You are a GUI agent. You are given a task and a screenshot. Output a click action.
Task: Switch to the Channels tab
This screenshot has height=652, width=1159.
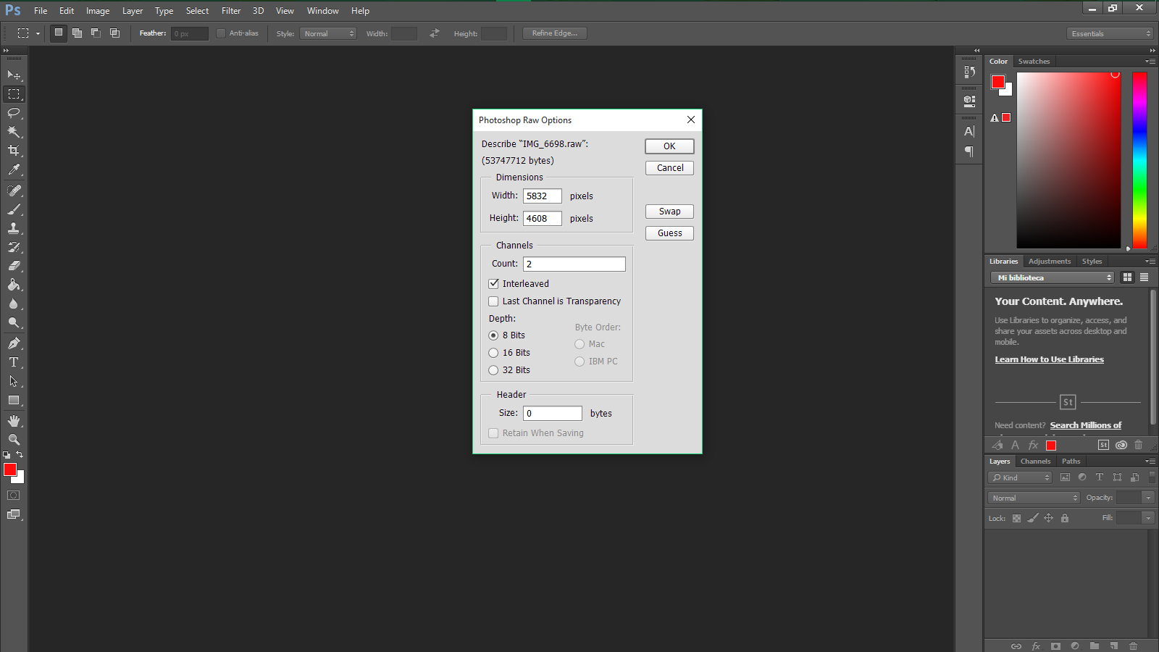pos(1035,461)
